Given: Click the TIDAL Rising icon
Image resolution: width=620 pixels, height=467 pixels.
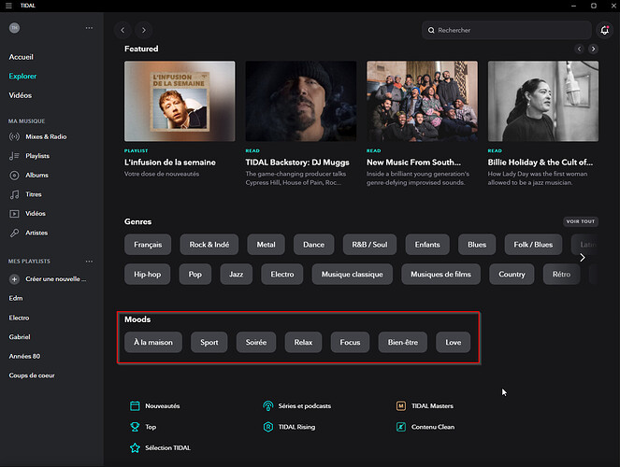Looking at the screenshot, I should pos(268,427).
